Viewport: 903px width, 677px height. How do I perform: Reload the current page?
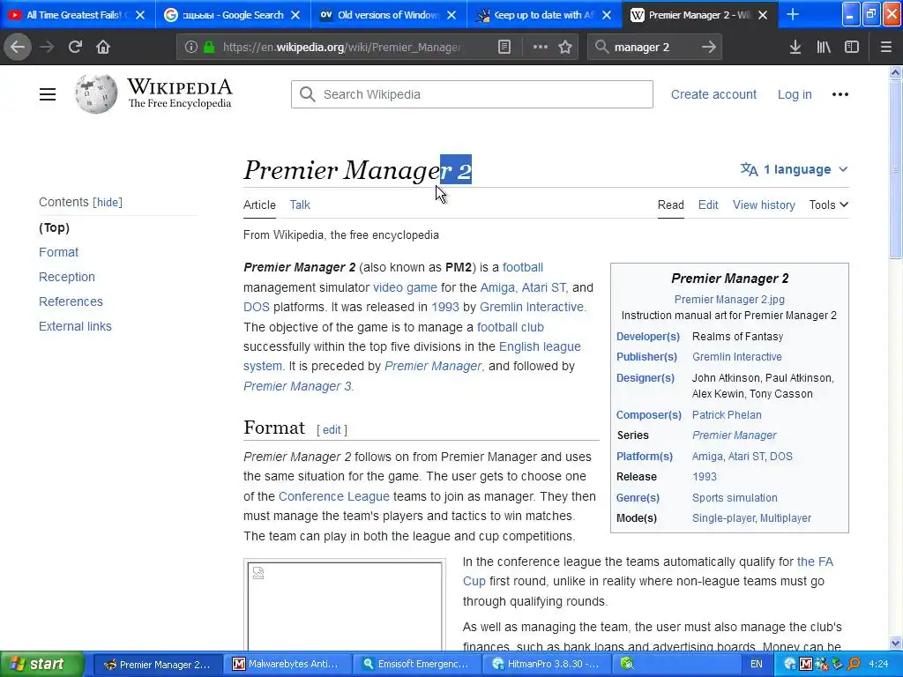point(75,47)
